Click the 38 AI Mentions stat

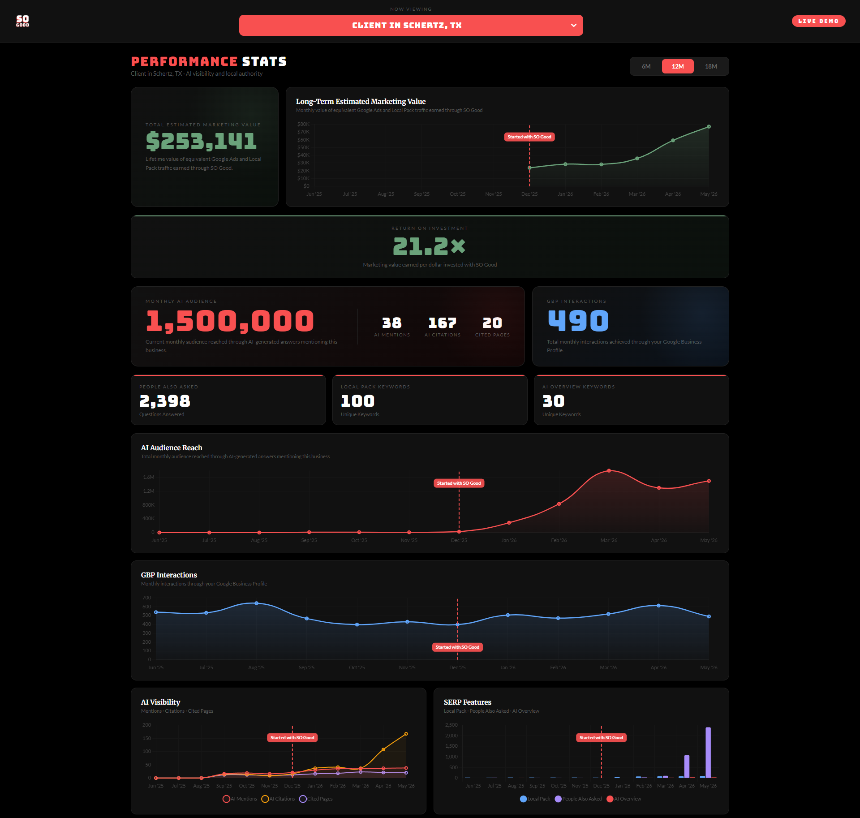392,323
